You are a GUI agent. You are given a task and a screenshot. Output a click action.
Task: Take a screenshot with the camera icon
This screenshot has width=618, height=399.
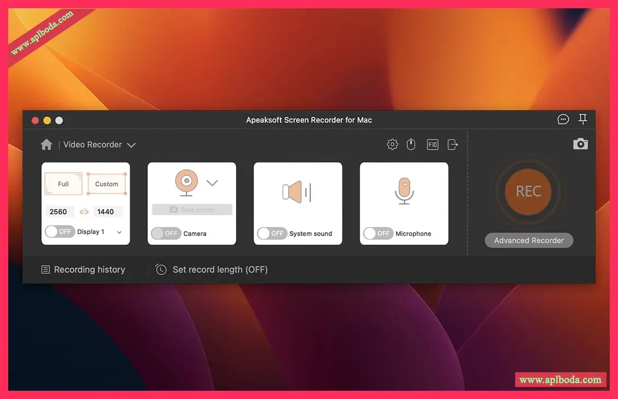pyautogui.click(x=580, y=144)
